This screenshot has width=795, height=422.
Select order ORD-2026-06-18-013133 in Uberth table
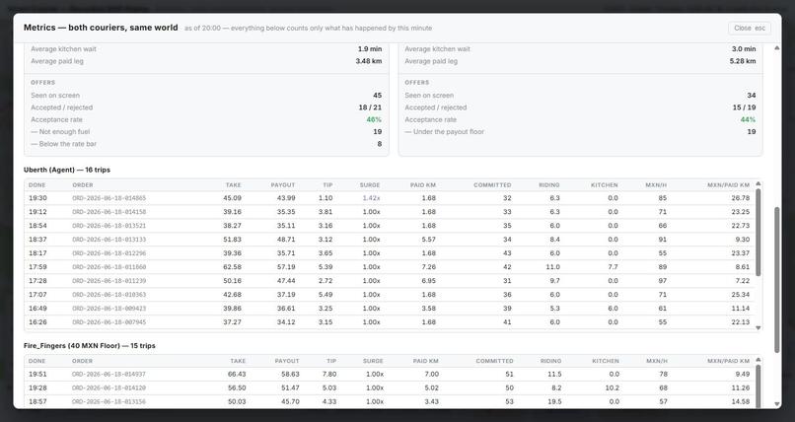(109, 240)
